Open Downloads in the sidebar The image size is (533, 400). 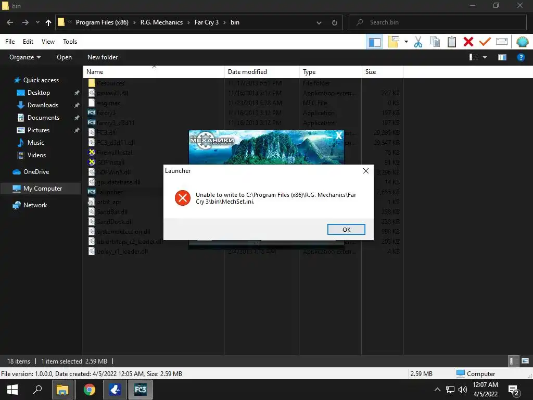43,105
